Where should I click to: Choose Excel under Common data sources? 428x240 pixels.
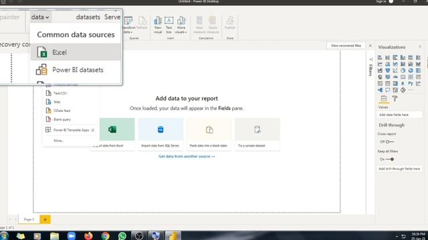[x=76, y=52]
